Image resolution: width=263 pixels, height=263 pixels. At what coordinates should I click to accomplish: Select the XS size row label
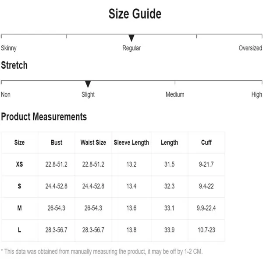pos(19,164)
